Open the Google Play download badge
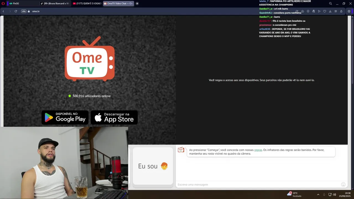 65,117
